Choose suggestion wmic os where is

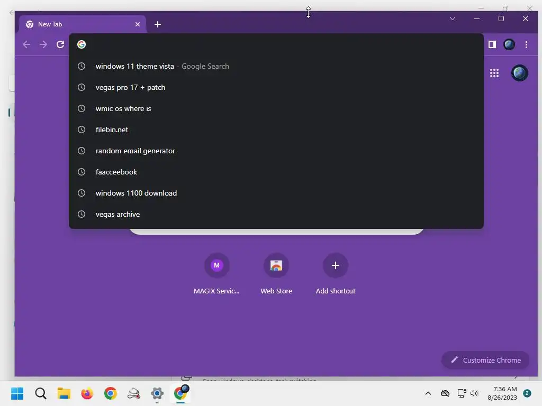(276, 108)
